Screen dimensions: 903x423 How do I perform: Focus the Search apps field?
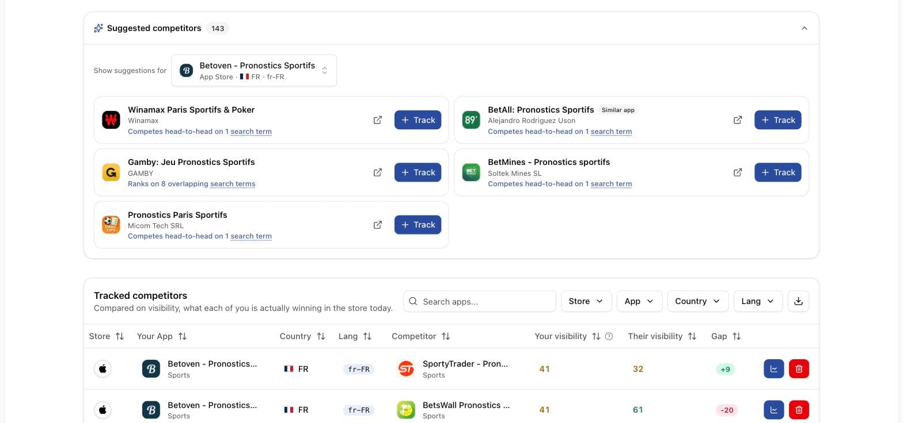480,301
